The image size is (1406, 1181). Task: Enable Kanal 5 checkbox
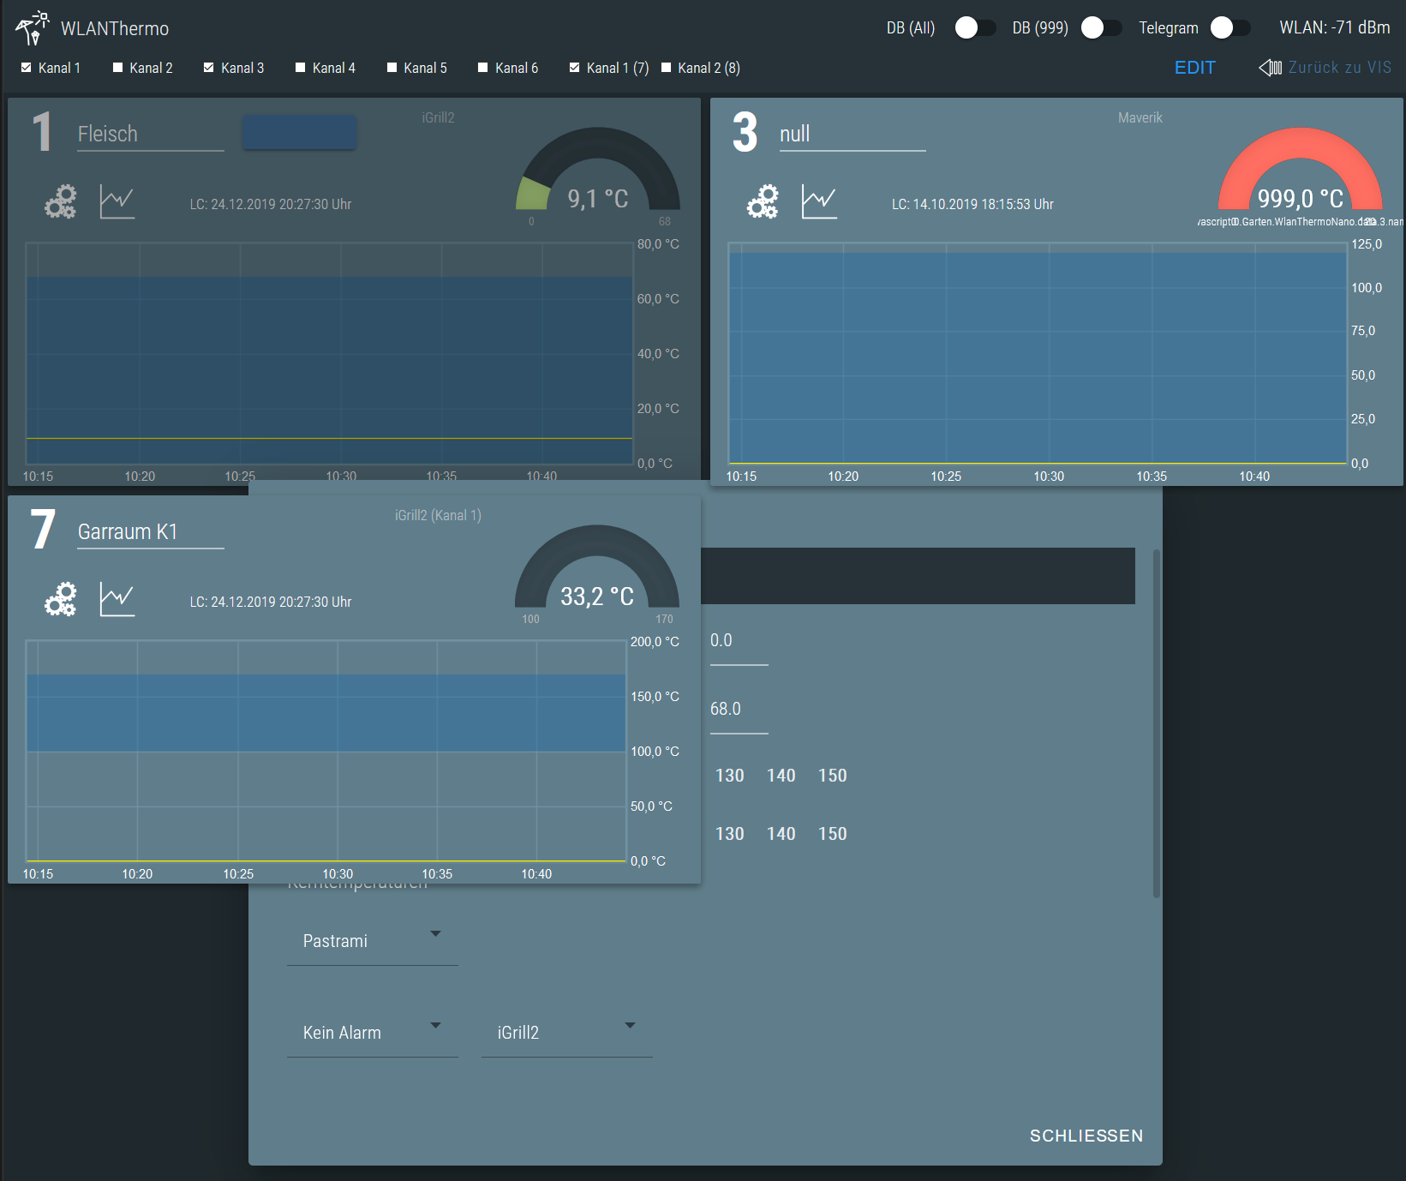pos(392,68)
